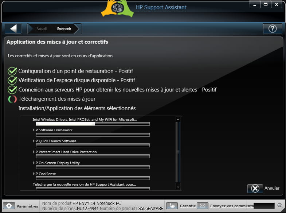Go to Accueil breadcrumb

pyautogui.click(x=42, y=29)
